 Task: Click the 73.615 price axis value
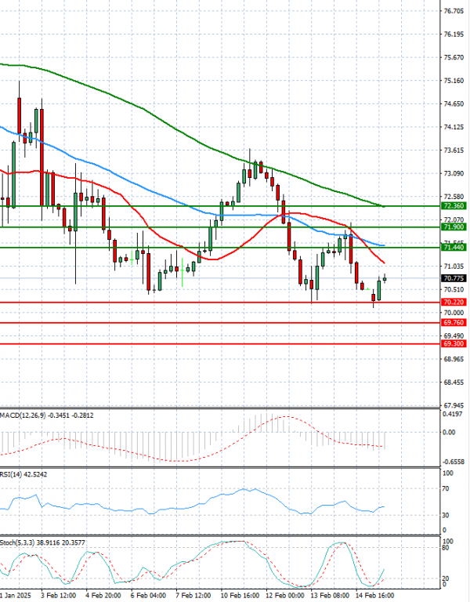pos(454,150)
